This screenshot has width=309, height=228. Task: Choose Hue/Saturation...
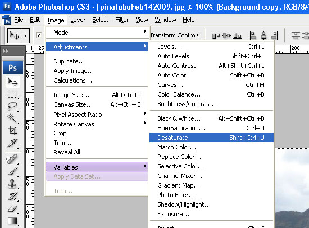pos(211,128)
